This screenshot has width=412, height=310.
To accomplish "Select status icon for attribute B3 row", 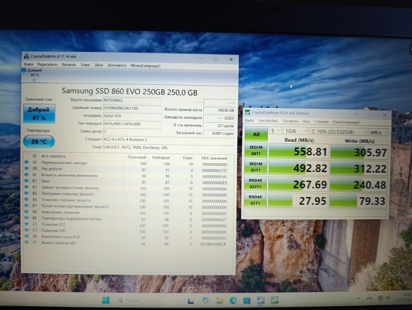I will [x=27, y=187].
